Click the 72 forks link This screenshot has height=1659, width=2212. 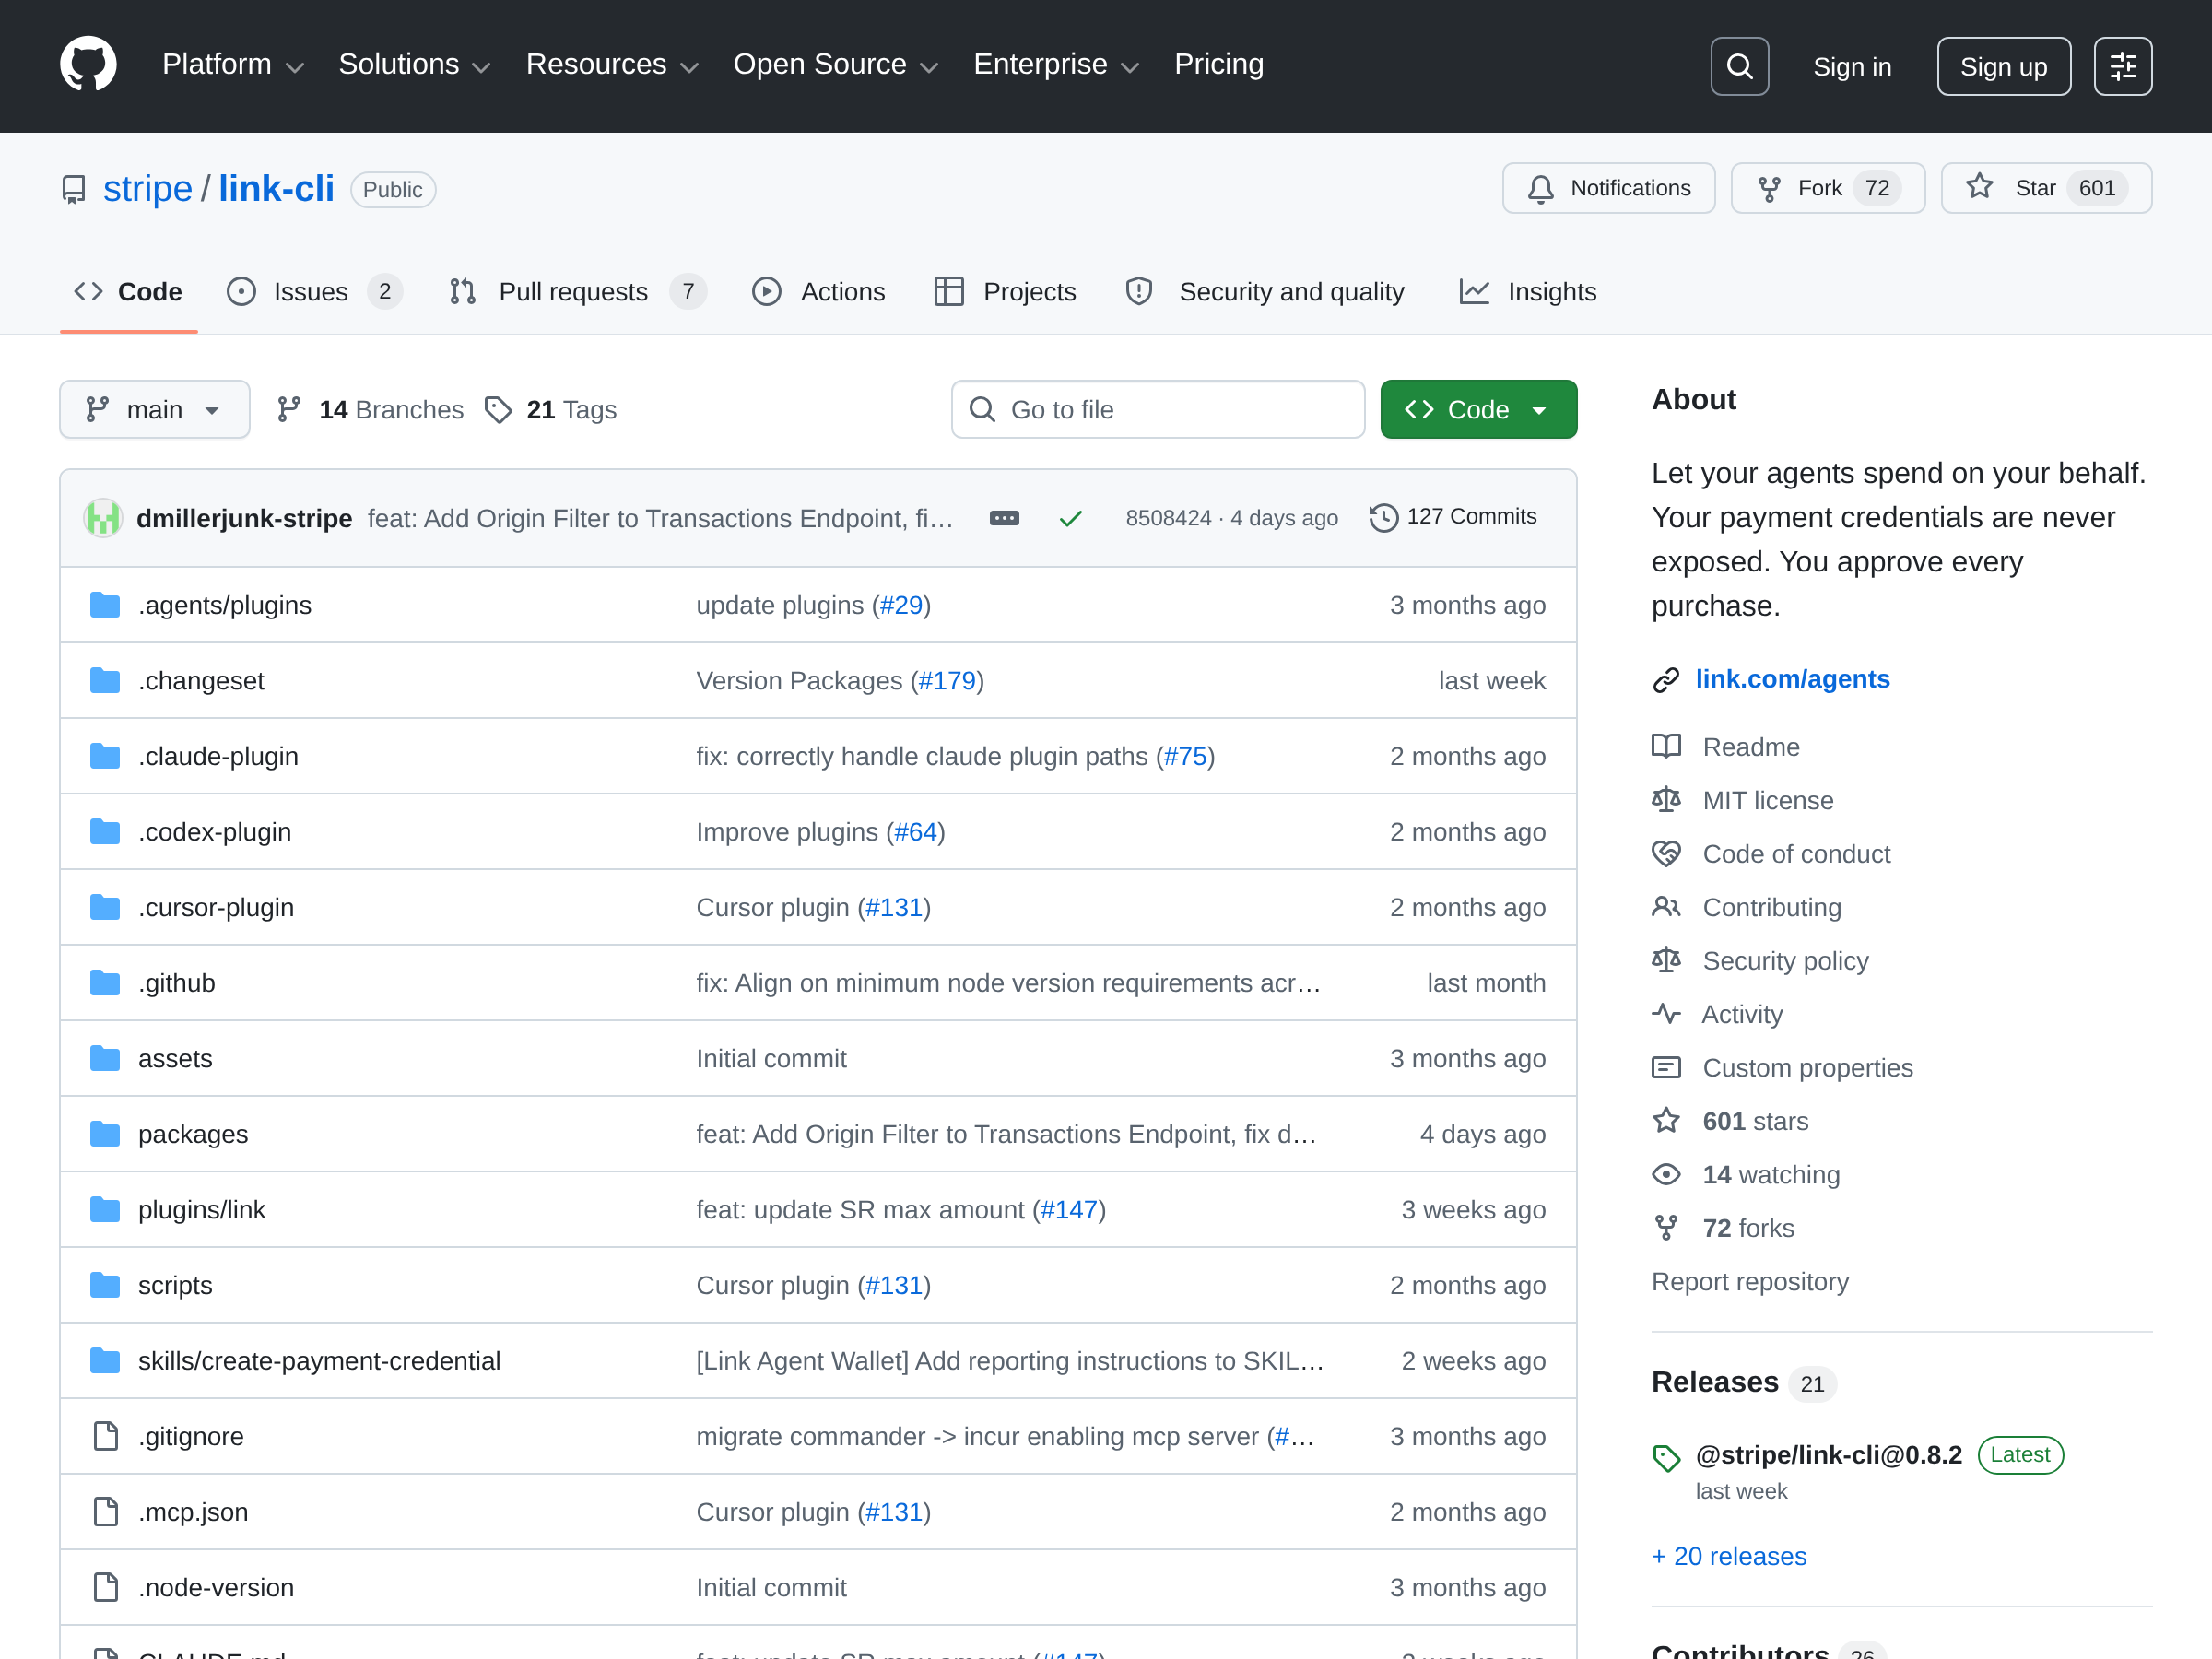point(1748,1228)
